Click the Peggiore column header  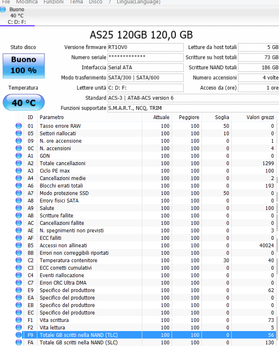coord(187,117)
